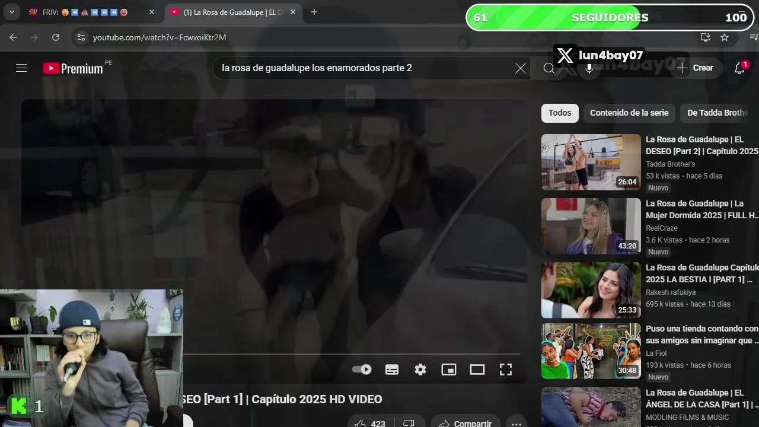Go to YouTube Premium home logo
Image resolution: width=759 pixels, height=427 pixels.
73,68
